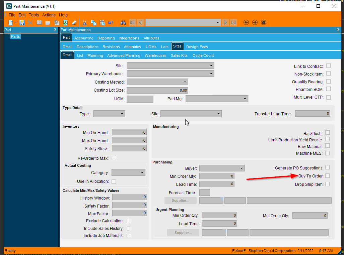Select the Parts tree node
344x255 pixels.
[x=15, y=36]
